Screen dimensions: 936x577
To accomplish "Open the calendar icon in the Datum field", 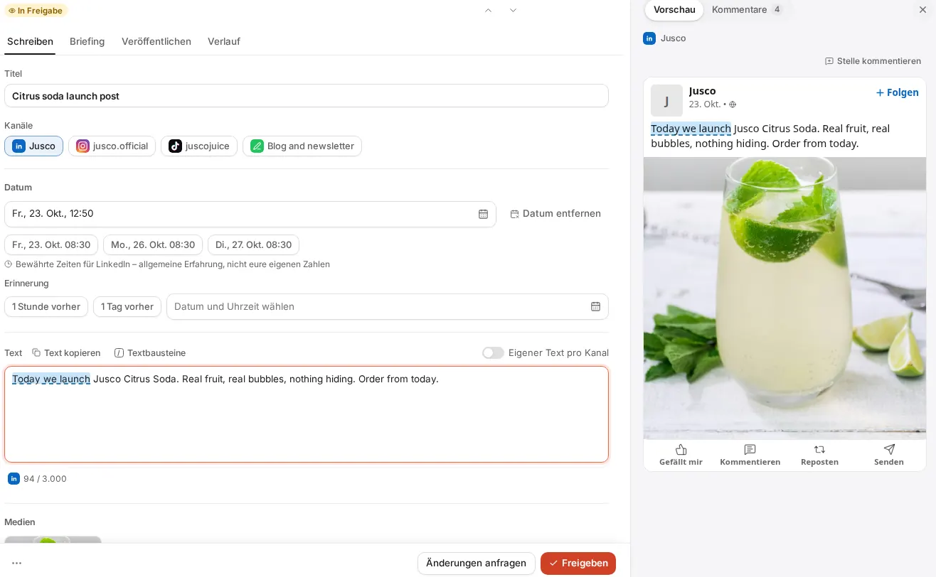I will (x=483, y=214).
